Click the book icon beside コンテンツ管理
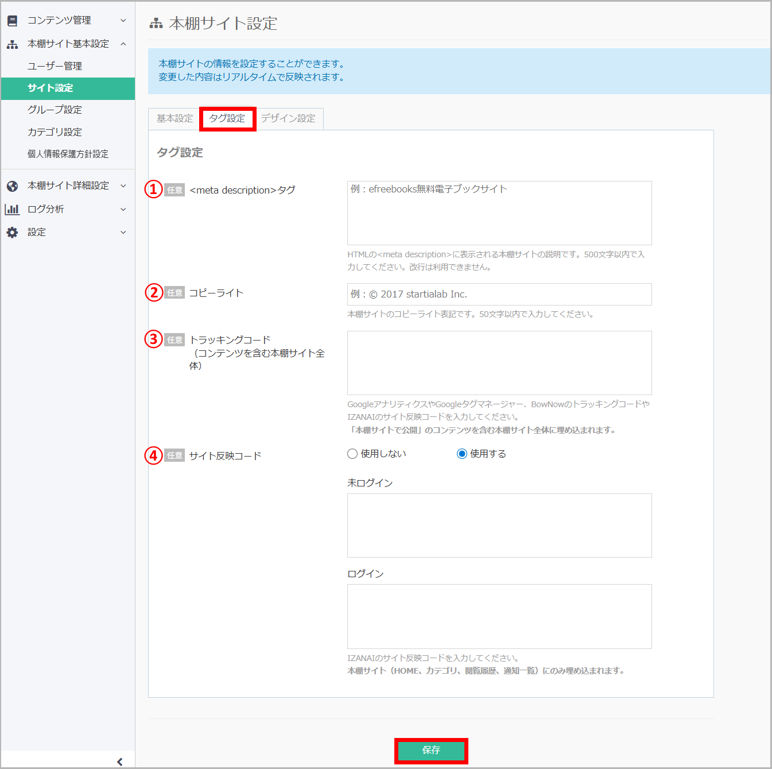 (12, 21)
